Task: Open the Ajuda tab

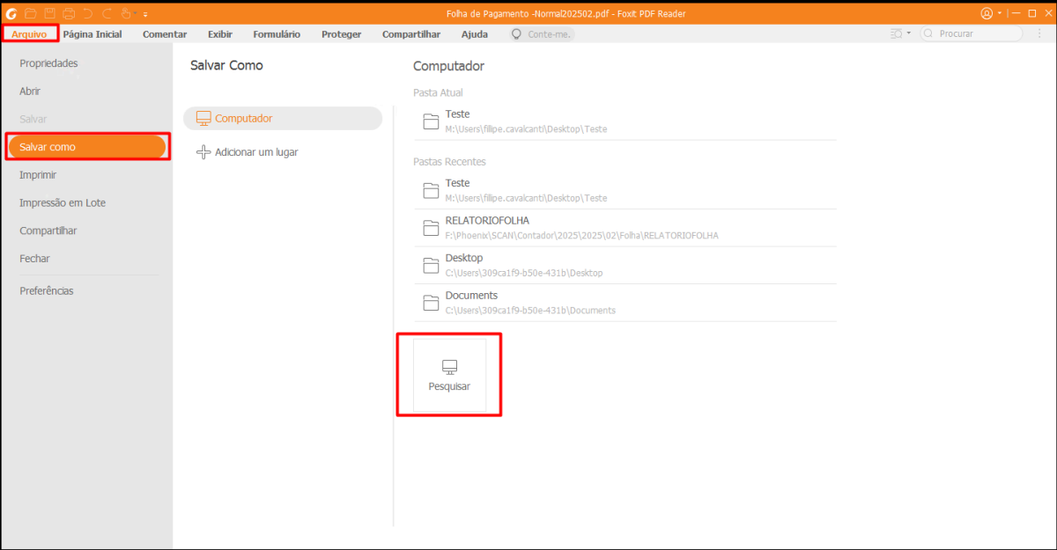Action: 475,34
